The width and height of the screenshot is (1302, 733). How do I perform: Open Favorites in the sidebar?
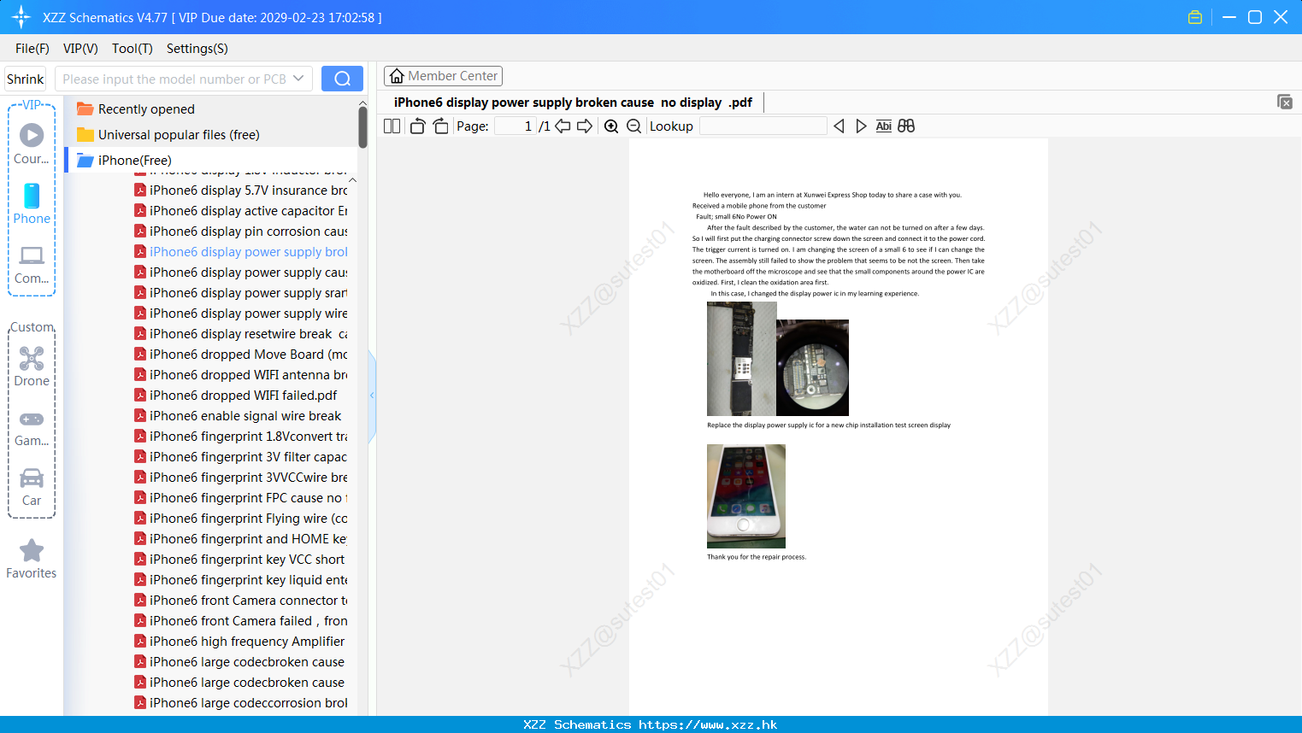tap(32, 560)
